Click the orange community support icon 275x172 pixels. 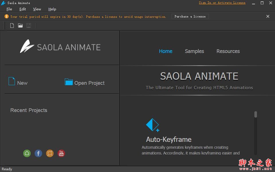pyautogui.click(x=50, y=153)
